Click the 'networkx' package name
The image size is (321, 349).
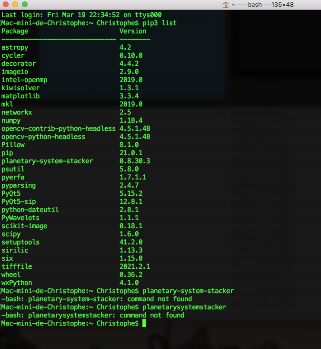tap(17, 112)
